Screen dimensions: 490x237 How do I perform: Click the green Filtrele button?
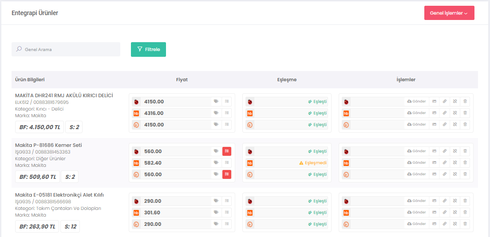pos(148,49)
